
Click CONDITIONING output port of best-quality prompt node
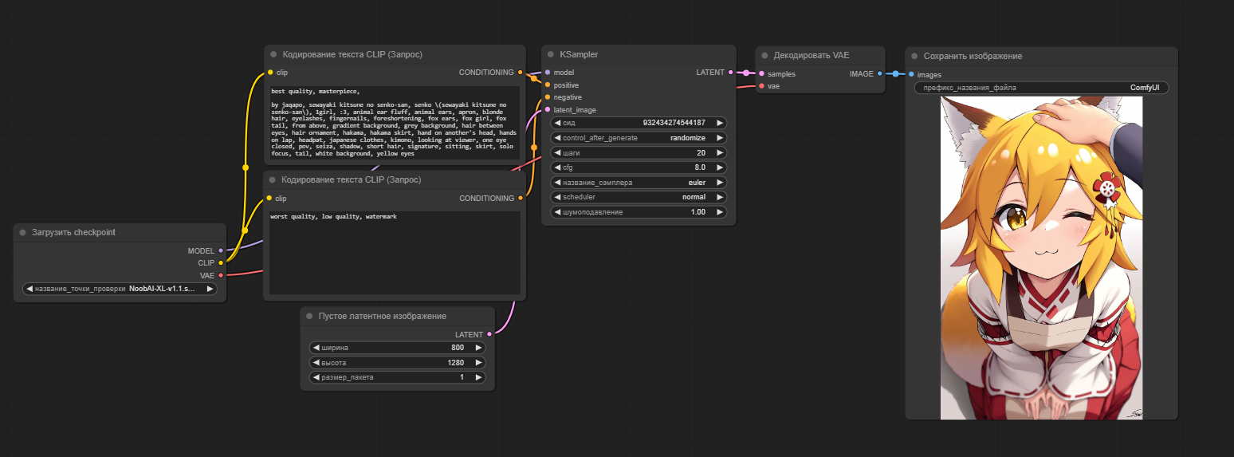click(x=521, y=73)
